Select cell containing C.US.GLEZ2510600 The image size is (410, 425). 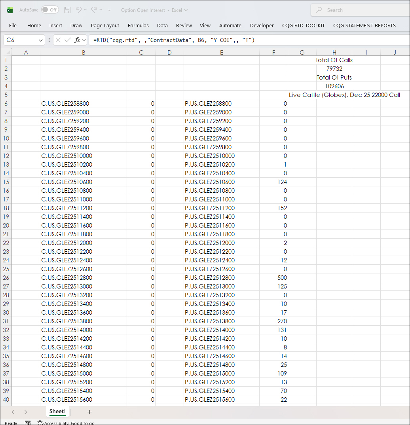point(83,182)
